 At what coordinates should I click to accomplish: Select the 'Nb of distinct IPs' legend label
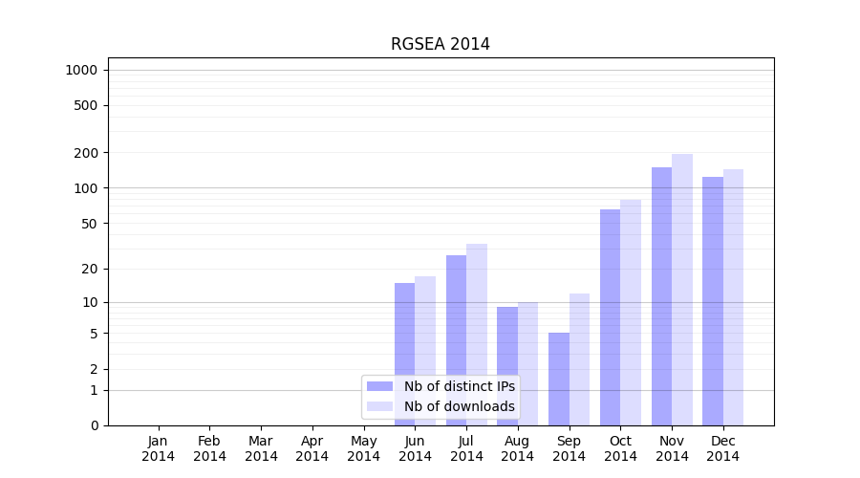459,386
